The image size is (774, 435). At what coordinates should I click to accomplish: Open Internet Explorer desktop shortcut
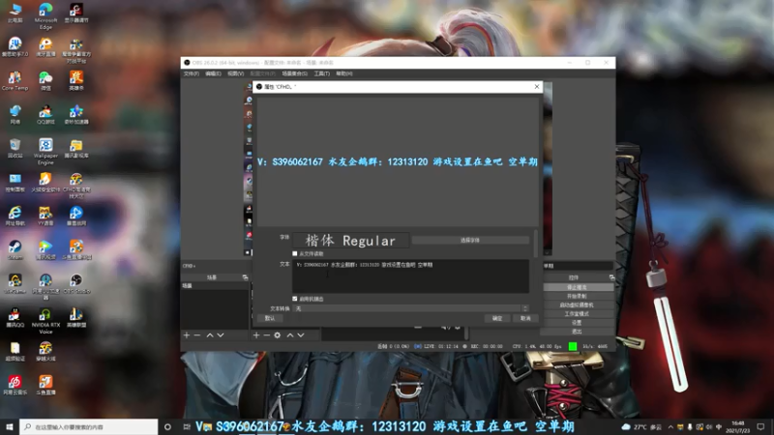pyautogui.click(x=15, y=216)
